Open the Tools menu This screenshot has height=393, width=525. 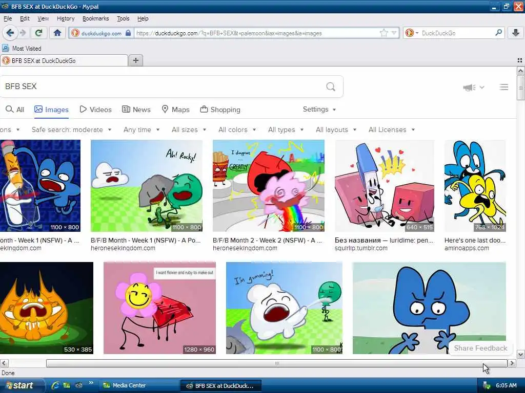(123, 18)
